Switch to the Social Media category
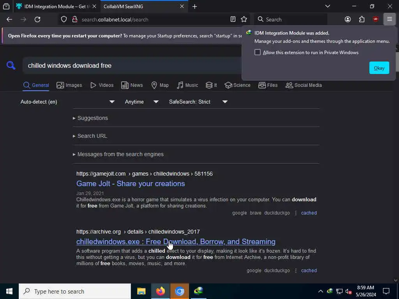Image resolution: width=399 pixels, height=299 pixels. pos(304,85)
